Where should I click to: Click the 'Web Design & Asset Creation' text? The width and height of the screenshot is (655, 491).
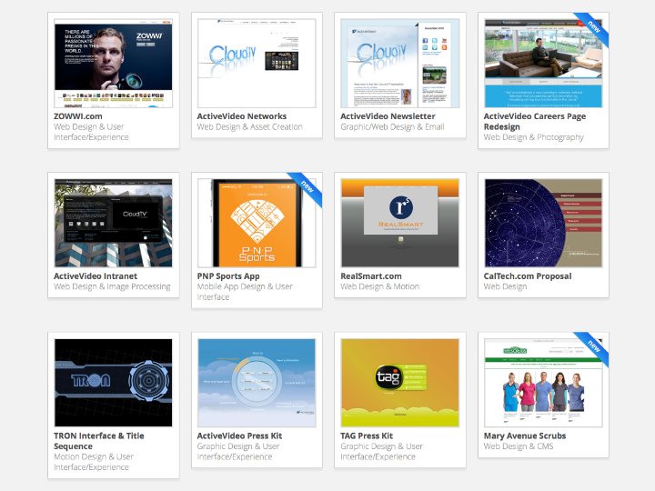pyautogui.click(x=250, y=127)
